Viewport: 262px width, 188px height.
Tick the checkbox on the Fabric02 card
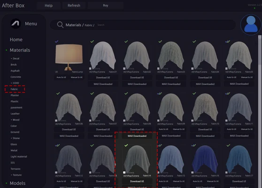pos(124,68)
